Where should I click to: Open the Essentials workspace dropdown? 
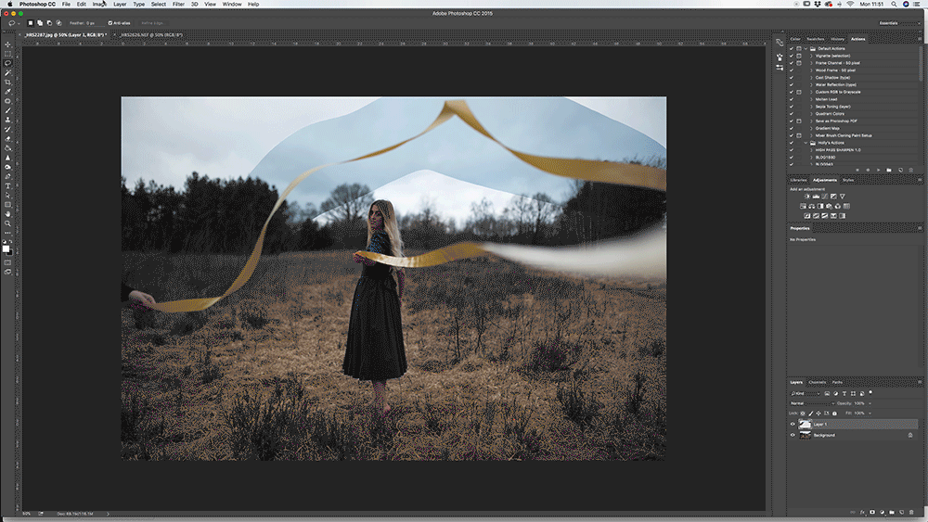(x=898, y=23)
